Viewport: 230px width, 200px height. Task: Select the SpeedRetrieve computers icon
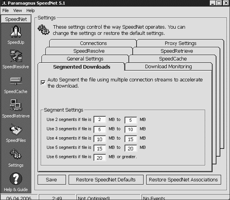coord(16,105)
